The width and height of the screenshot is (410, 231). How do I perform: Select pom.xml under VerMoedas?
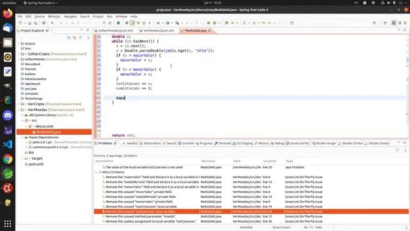pyautogui.click(x=36, y=164)
